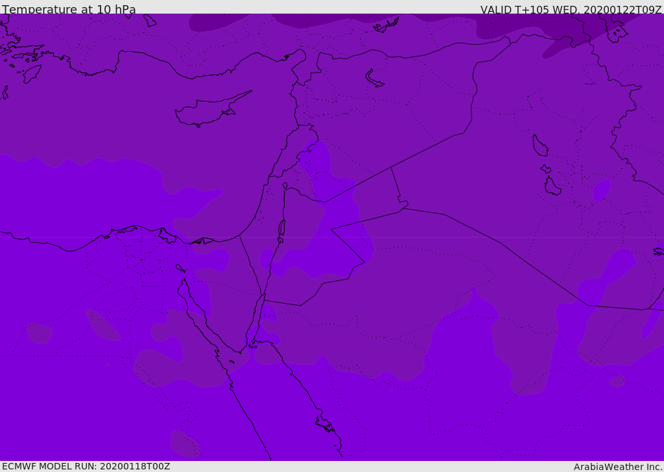The image size is (664, 472).
Task: Click 'ECMWF MODEL RUN: 20200118T00Z' footer text
Action: [x=86, y=466]
